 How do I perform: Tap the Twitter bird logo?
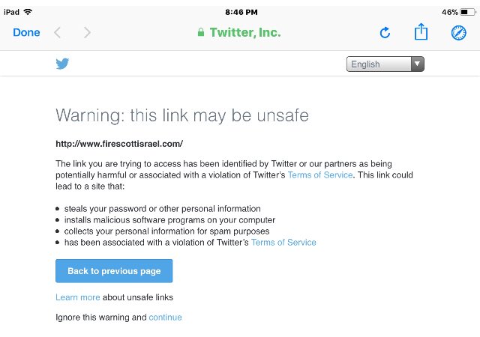[62, 64]
